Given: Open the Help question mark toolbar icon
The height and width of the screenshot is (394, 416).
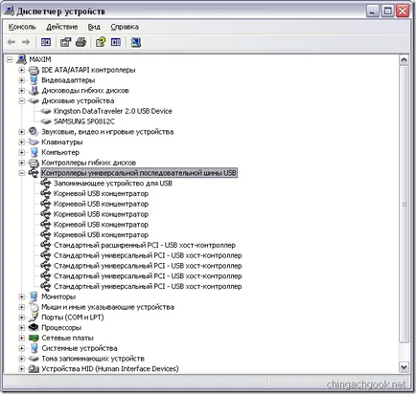Looking at the screenshot, I should click(x=101, y=42).
